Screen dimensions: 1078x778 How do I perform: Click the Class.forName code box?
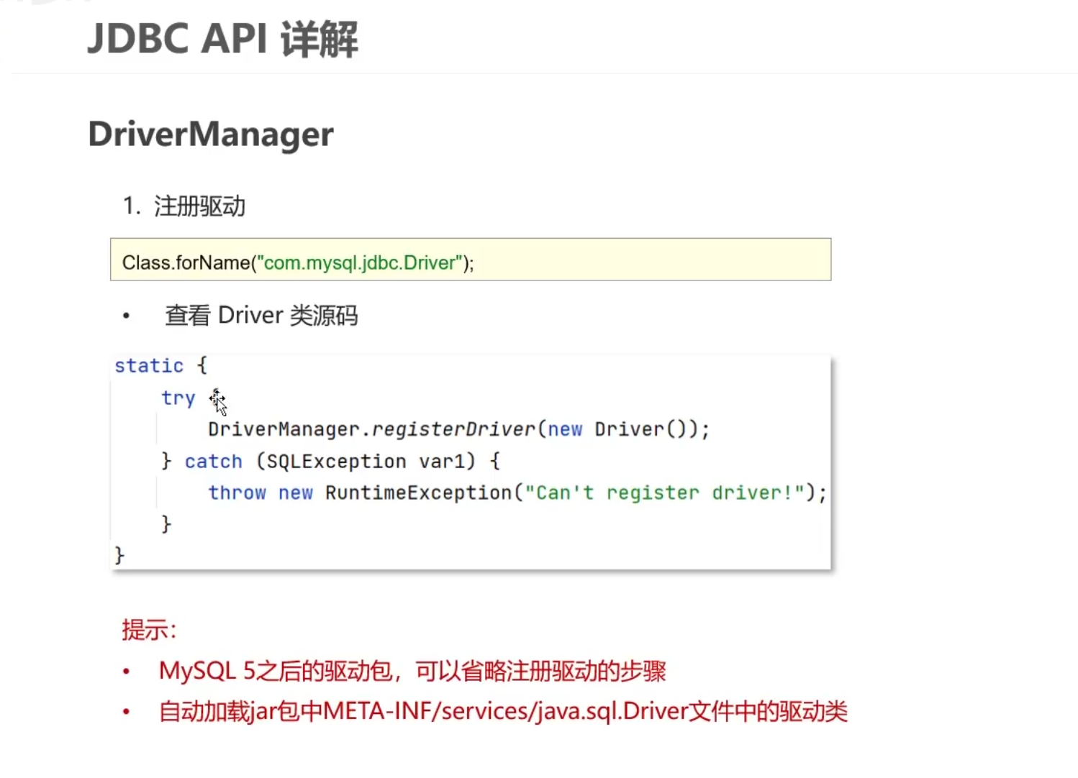pos(471,260)
